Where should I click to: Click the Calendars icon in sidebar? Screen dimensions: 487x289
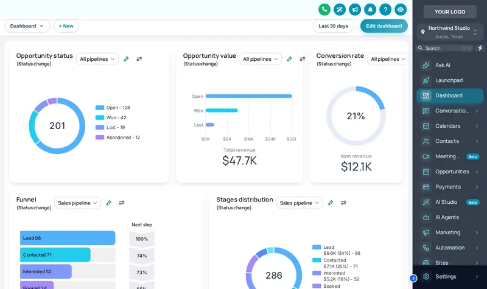tap(426, 126)
